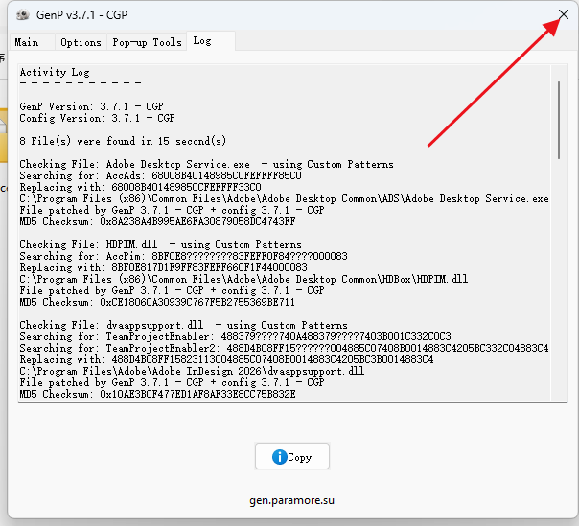Click 'Checking File: HDPIM.dll' line
This screenshot has width=579, height=526.
(161, 244)
